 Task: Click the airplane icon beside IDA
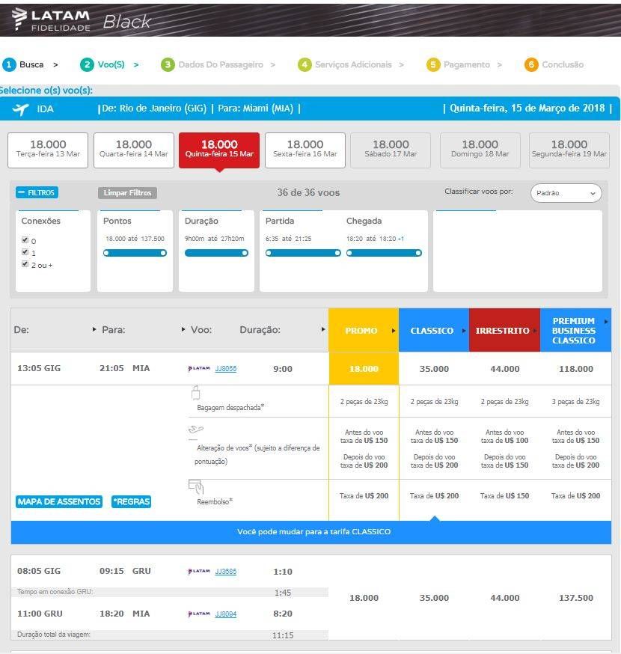(20, 109)
